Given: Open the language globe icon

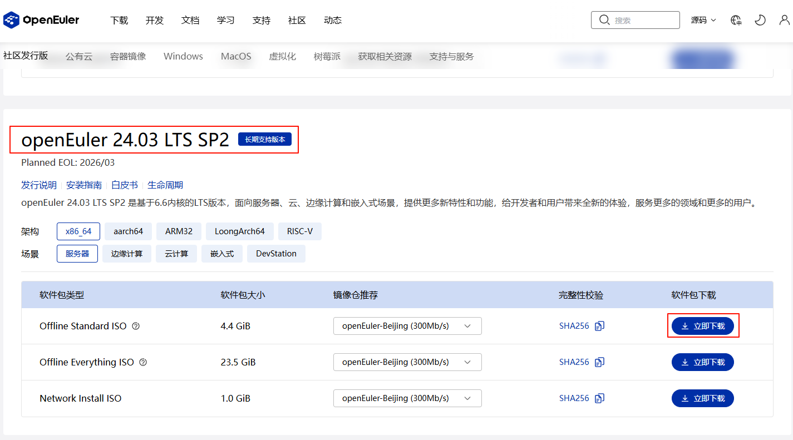Looking at the screenshot, I should click(x=736, y=20).
